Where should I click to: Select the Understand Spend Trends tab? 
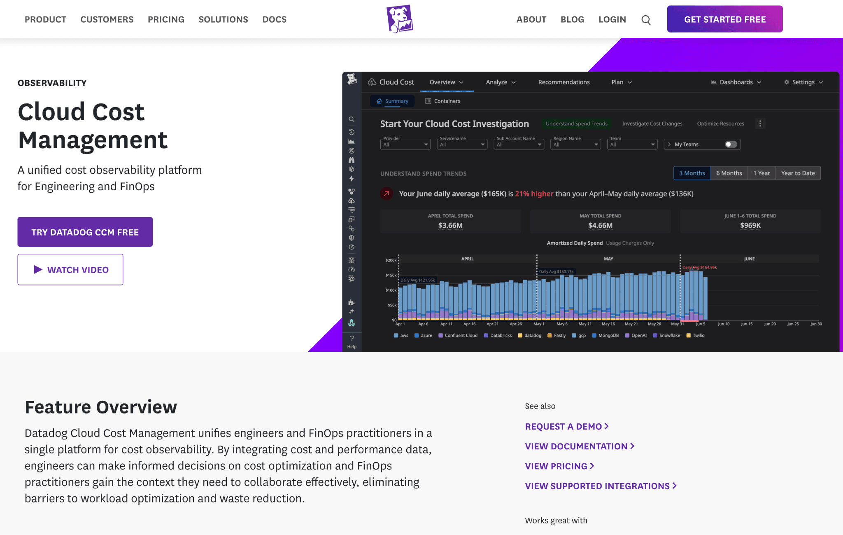[576, 124]
